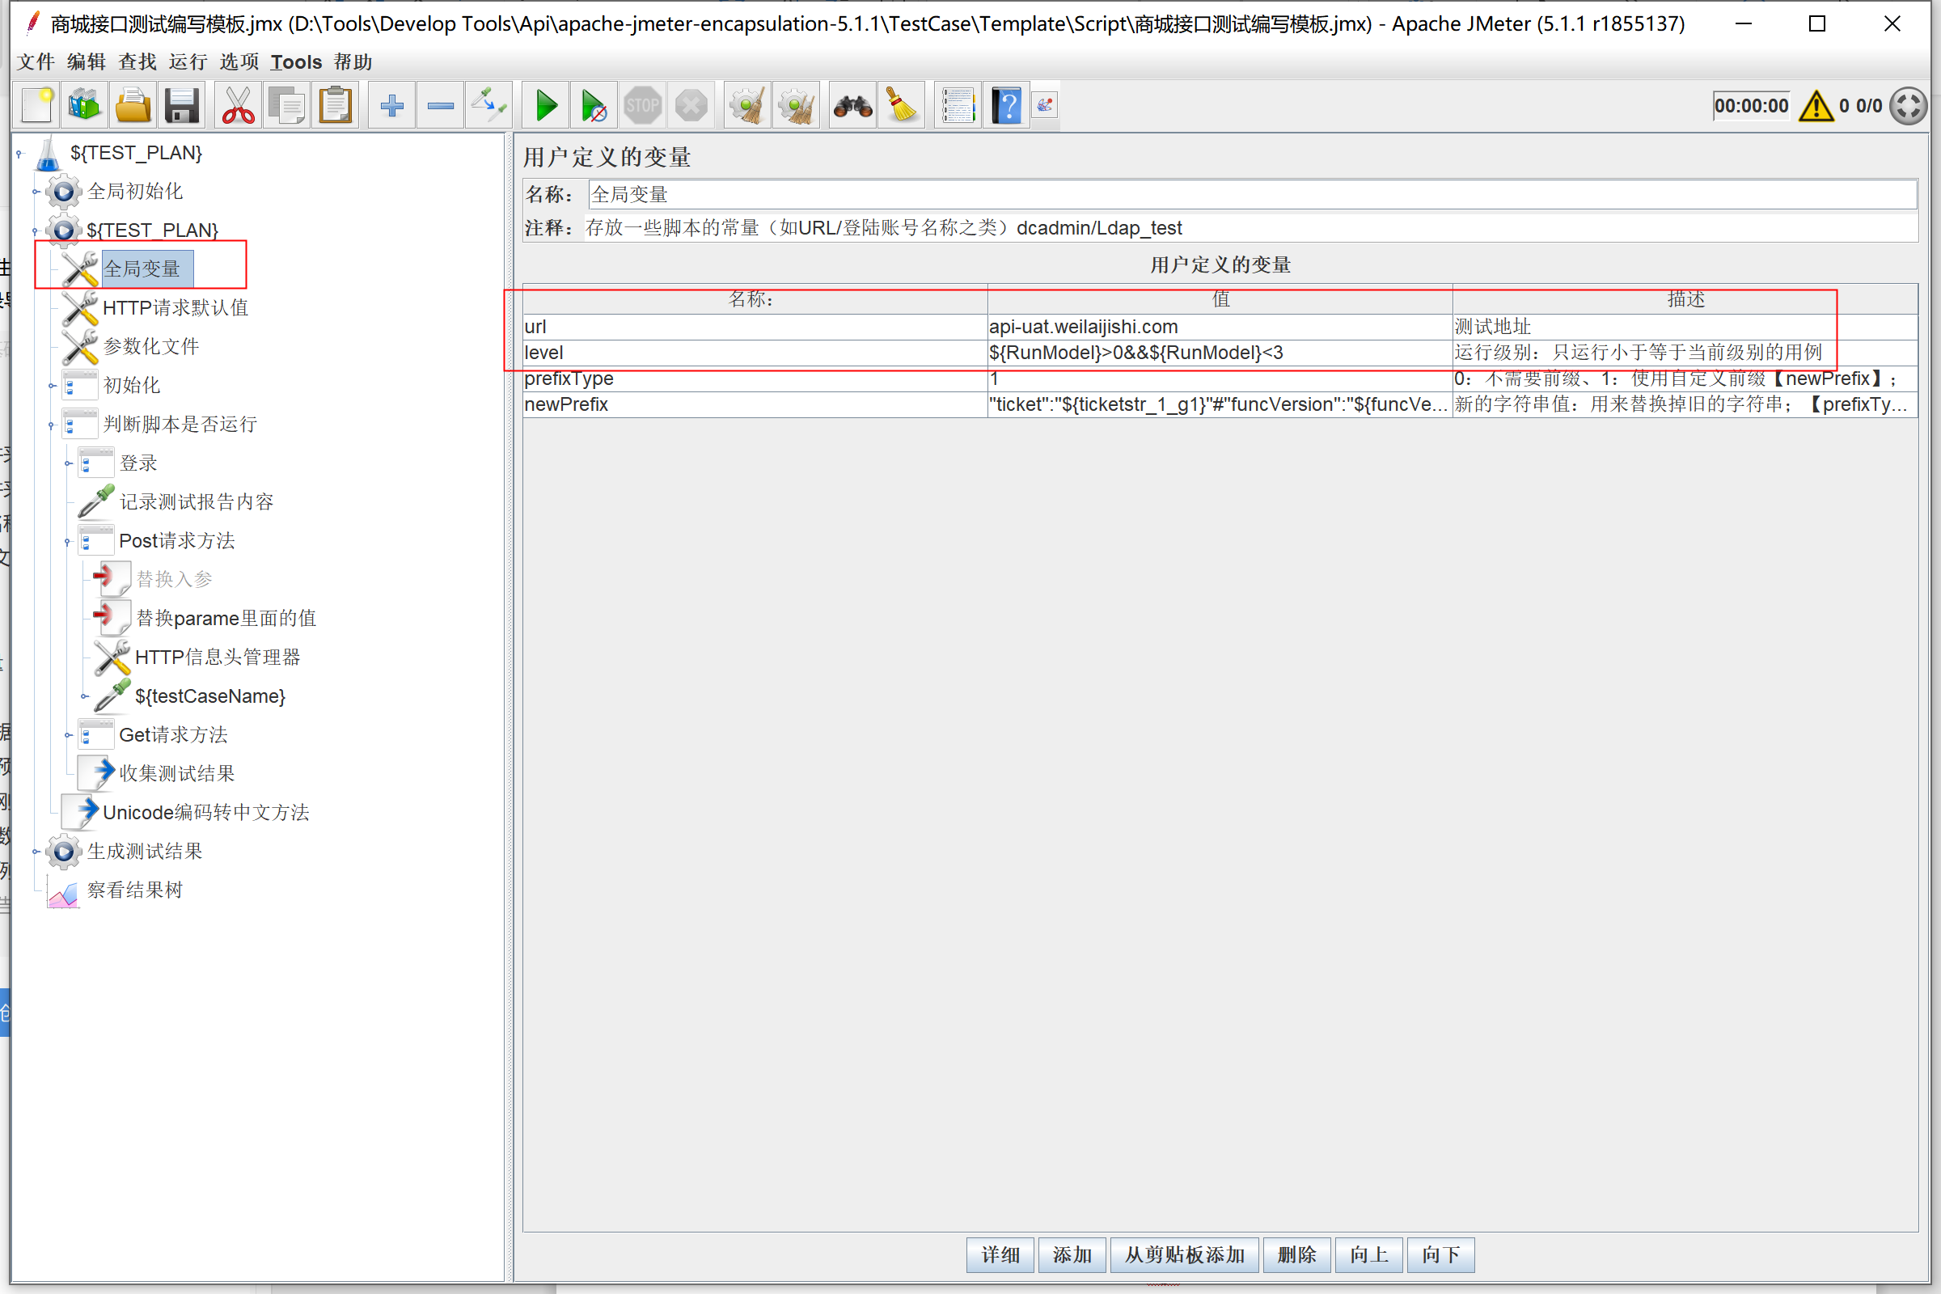The height and width of the screenshot is (1294, 1941).
Task: Click the Toggle enable/disable icon
Action: 489,106
